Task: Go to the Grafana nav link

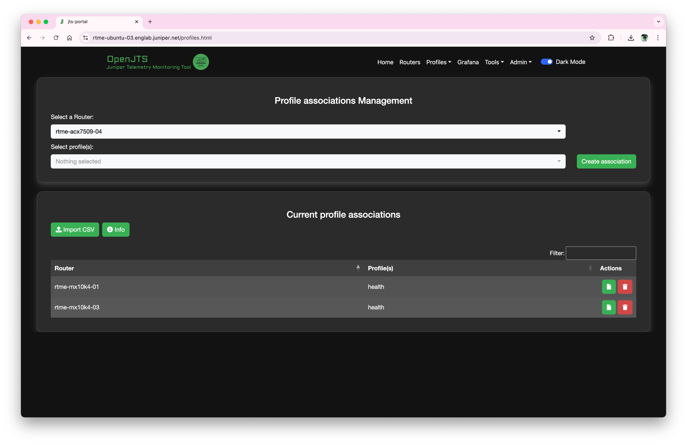Action: click(468, 62)
